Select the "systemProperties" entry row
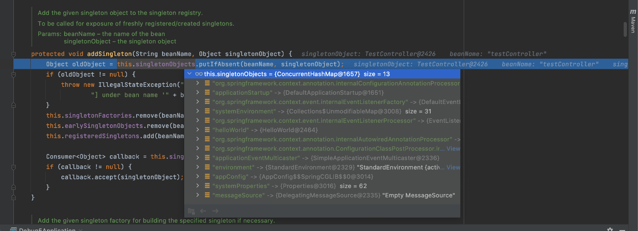This screenshot has height=231, width=638. pos(277,186)
